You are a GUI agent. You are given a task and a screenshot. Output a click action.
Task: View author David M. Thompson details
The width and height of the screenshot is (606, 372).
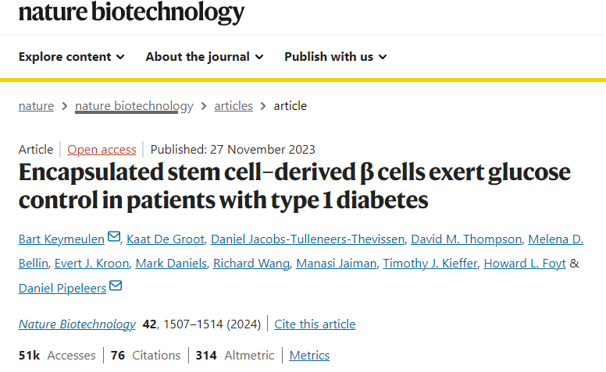465,239
